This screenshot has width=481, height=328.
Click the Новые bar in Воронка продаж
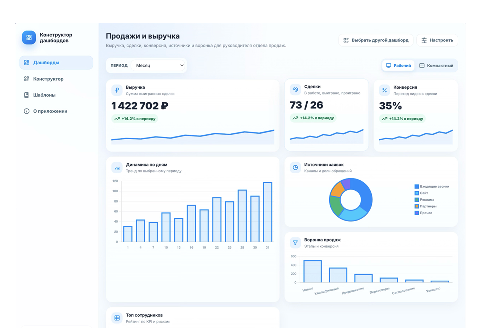click(313, 271)
